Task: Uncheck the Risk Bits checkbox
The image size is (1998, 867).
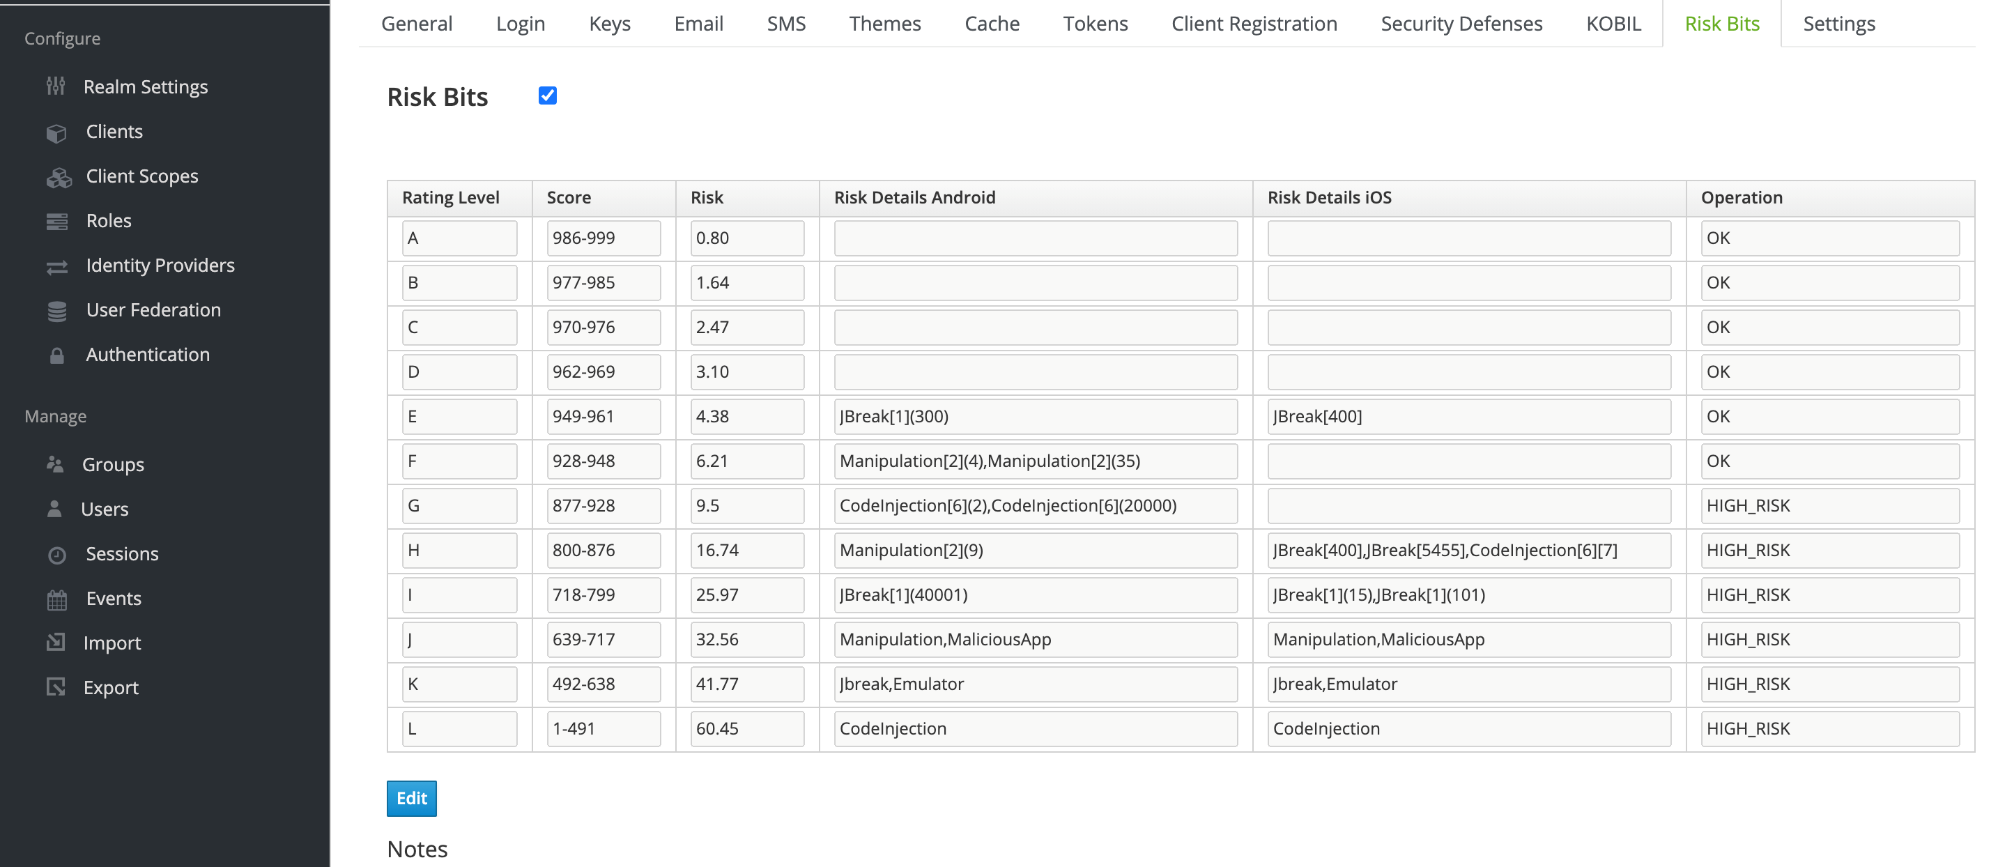Action: tap(548, 95)
